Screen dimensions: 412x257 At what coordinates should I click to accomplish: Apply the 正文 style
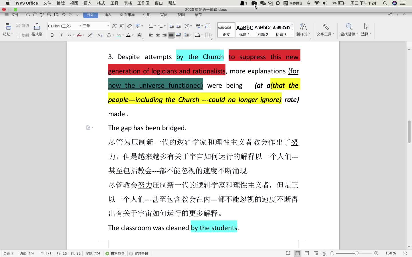point(226,30)
